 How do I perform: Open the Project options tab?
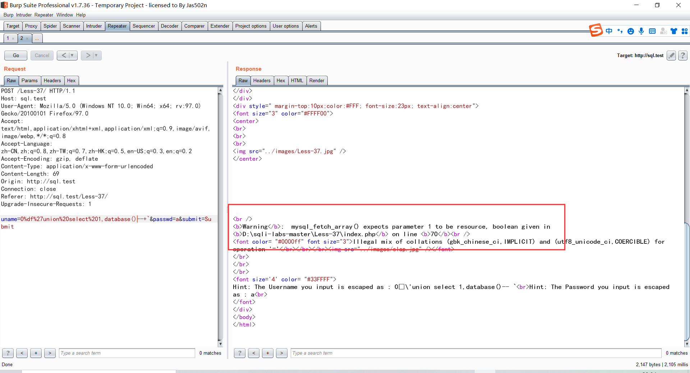(x=251, y=26)
